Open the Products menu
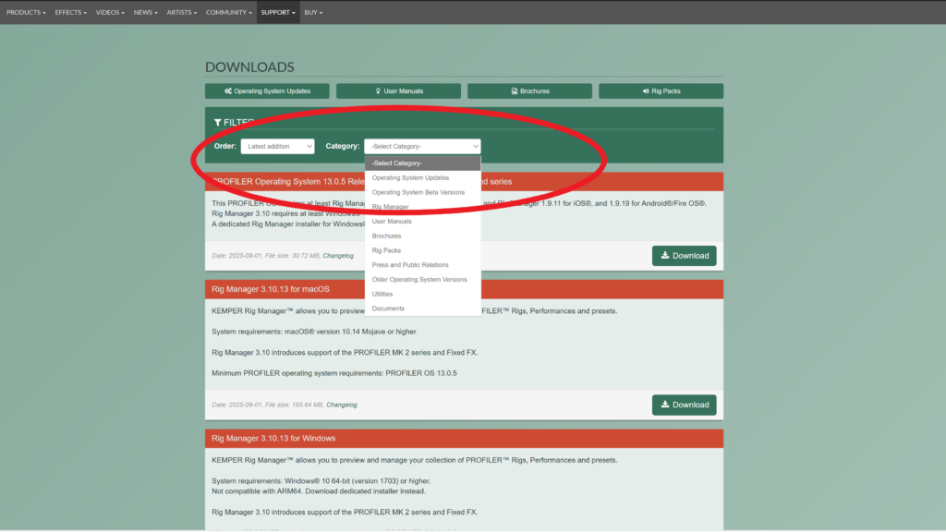The width and height of the screenshot is (946, 532). 26,13
